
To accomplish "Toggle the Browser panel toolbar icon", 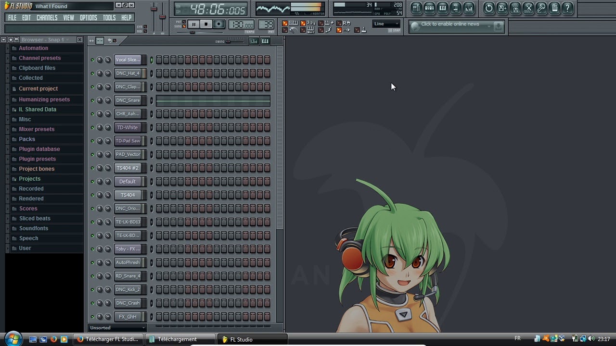I will [x=455, y=8].
